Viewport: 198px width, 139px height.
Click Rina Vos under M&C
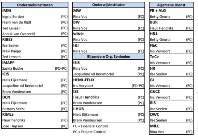click(x=157, y=132)
